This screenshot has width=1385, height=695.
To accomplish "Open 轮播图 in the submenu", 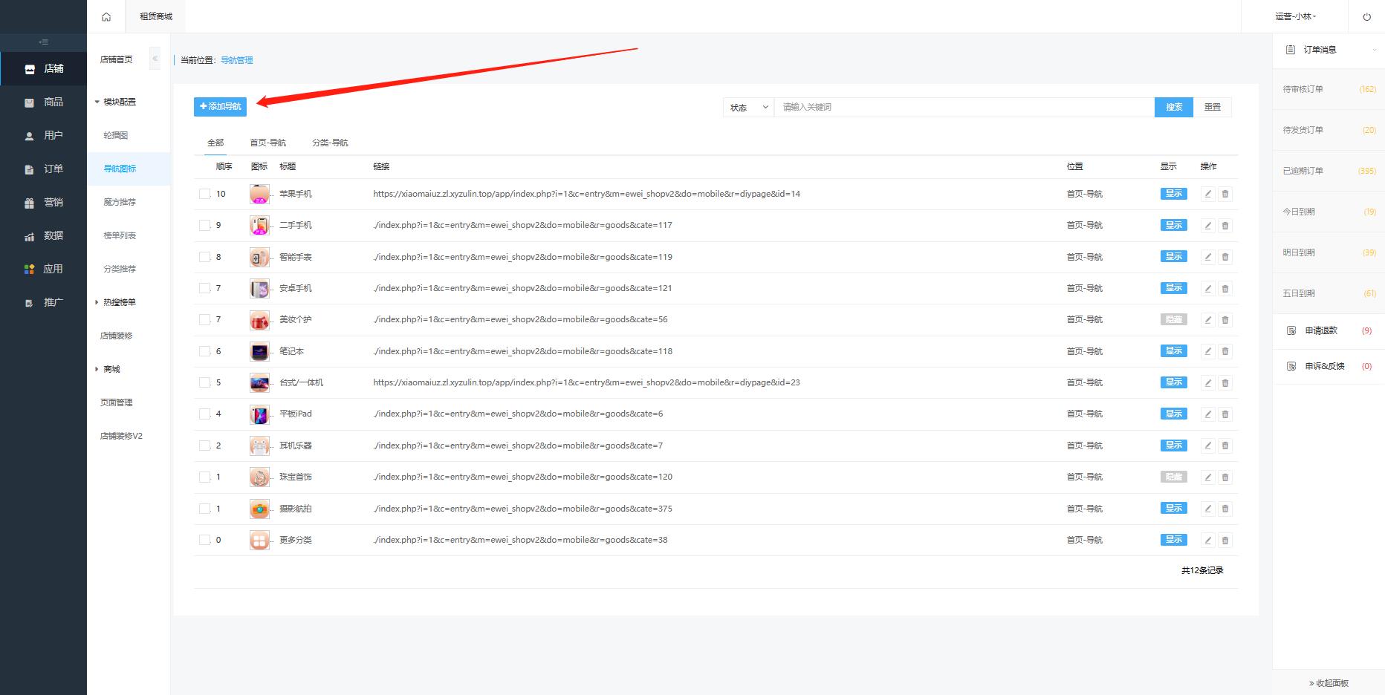I will [116, 135].
